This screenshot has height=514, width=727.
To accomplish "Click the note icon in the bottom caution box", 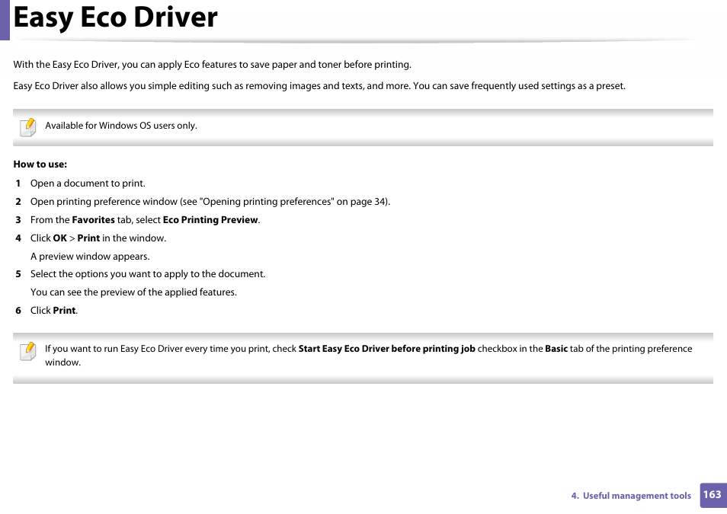I will pyautogui.click(x=27, y=350).
